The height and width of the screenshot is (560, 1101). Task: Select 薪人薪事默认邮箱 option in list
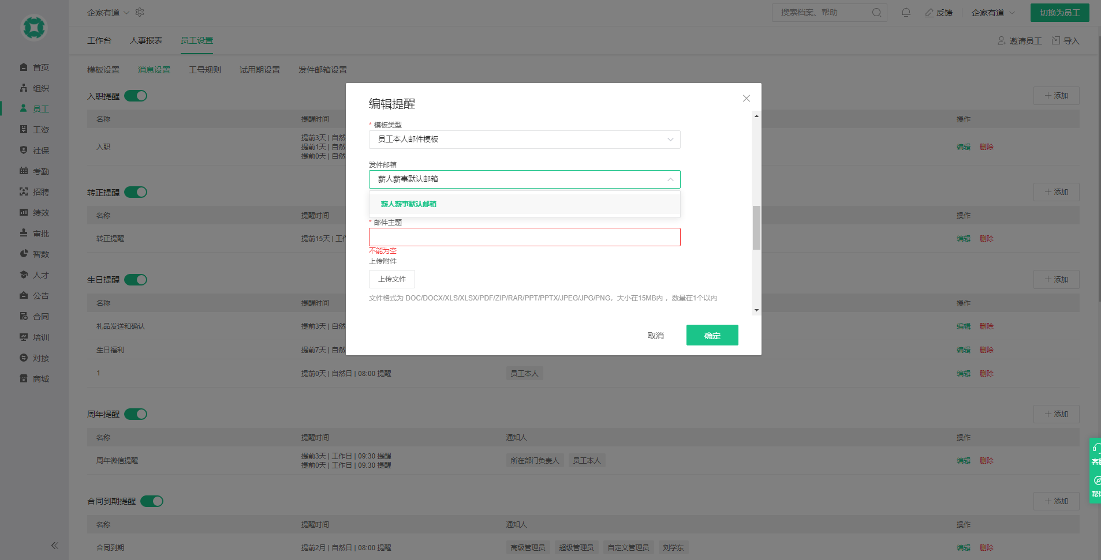coord(524,204)
